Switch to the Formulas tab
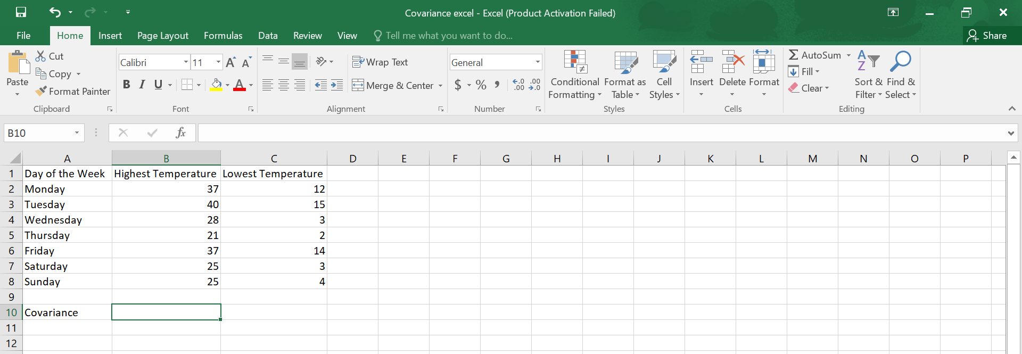 click(223, 36)
